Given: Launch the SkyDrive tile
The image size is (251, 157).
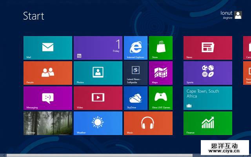Looking at the screenshot, I should [x=135, y=98].
